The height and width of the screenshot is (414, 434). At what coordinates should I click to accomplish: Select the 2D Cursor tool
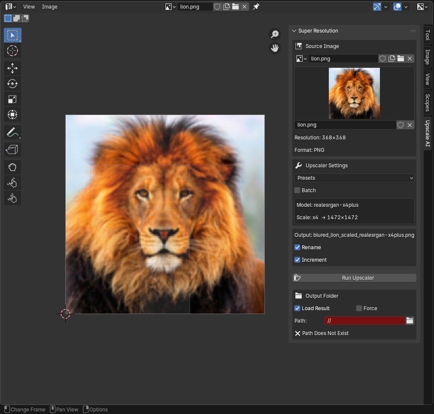tap(12, 51)
